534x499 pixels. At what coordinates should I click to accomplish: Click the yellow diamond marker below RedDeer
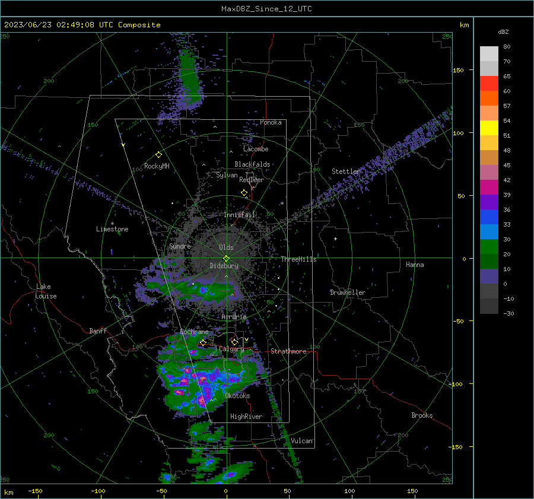(244, 193)
